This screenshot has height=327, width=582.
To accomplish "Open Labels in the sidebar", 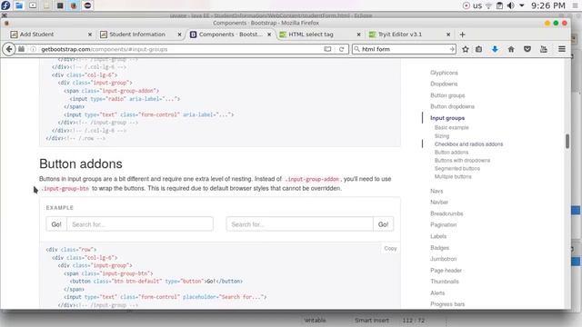I will [x=438, y=236].
